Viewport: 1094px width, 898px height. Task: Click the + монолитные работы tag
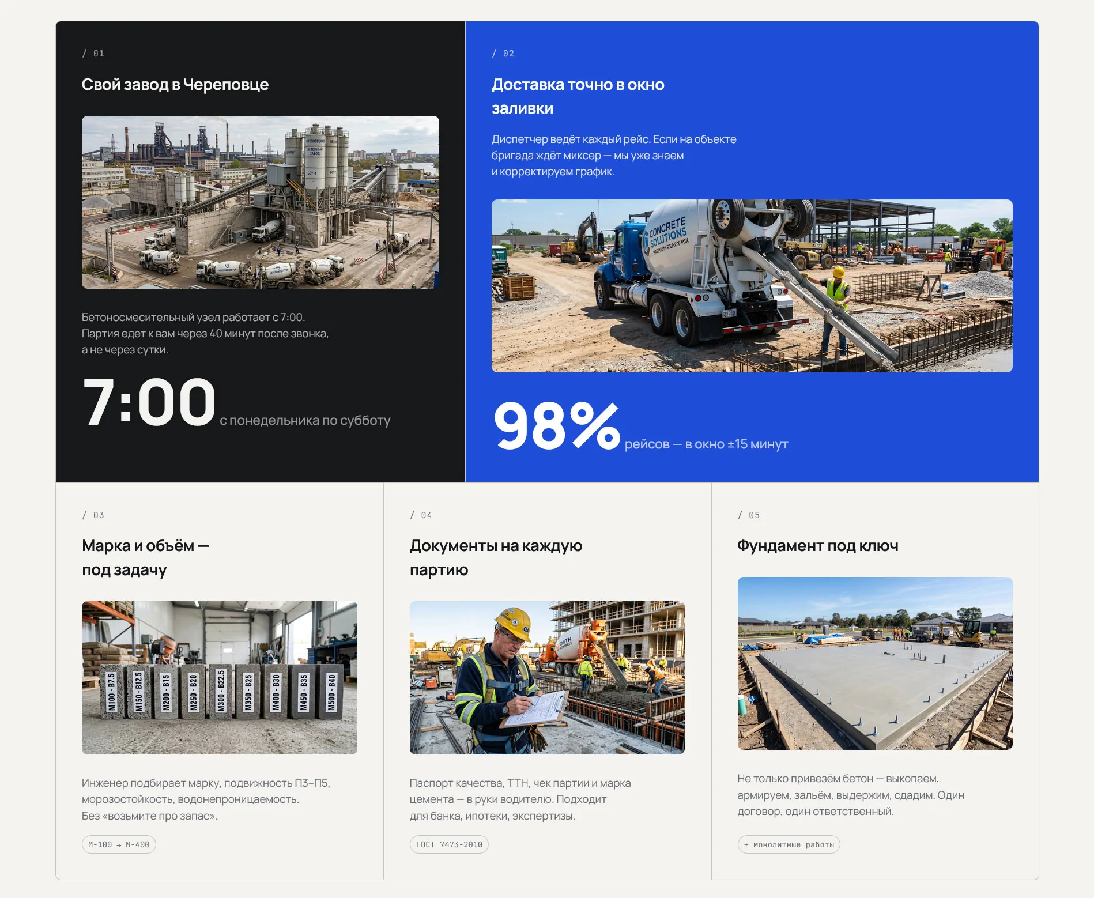click(789, 844)
